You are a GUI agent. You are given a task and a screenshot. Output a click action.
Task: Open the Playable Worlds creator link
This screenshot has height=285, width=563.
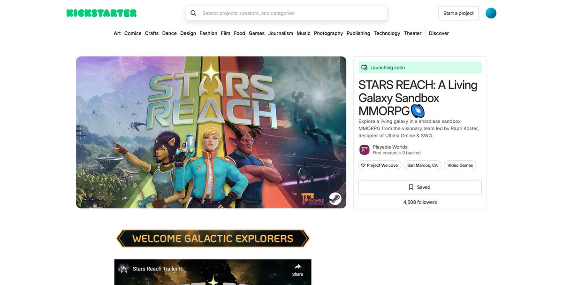390,147
